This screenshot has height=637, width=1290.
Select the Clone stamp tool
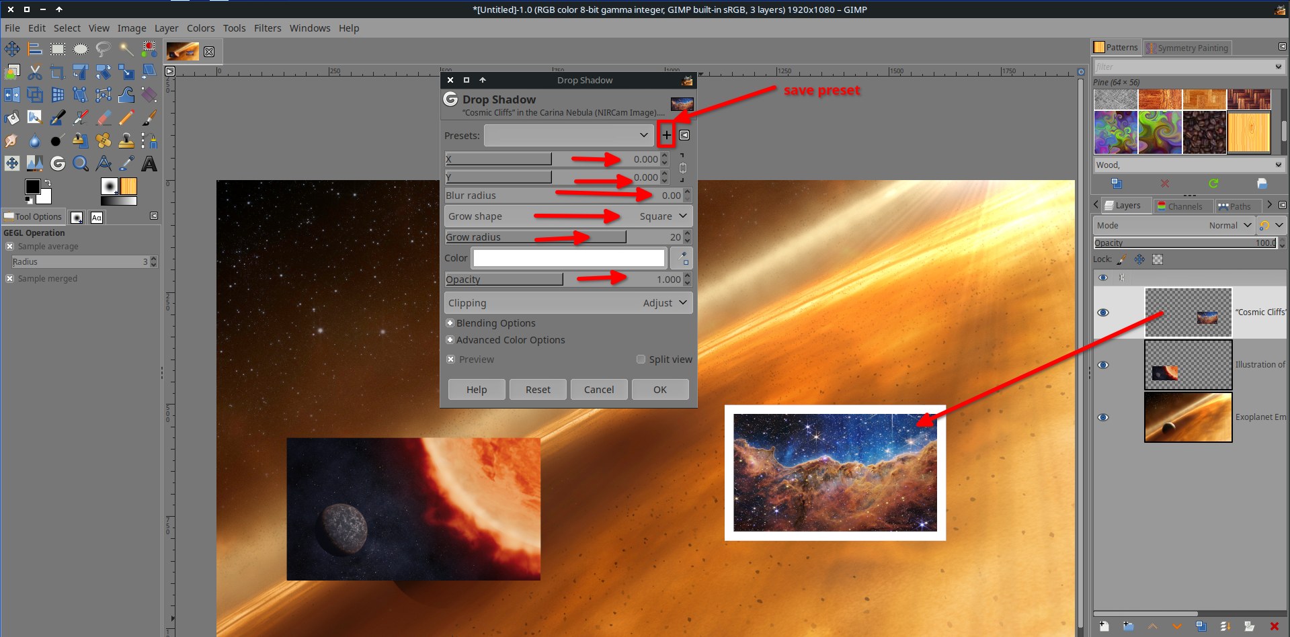126,140
